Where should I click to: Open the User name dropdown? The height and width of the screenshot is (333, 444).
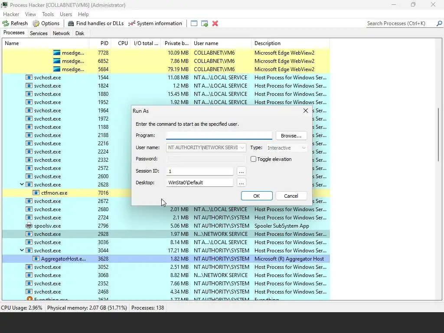click(242, 147)
